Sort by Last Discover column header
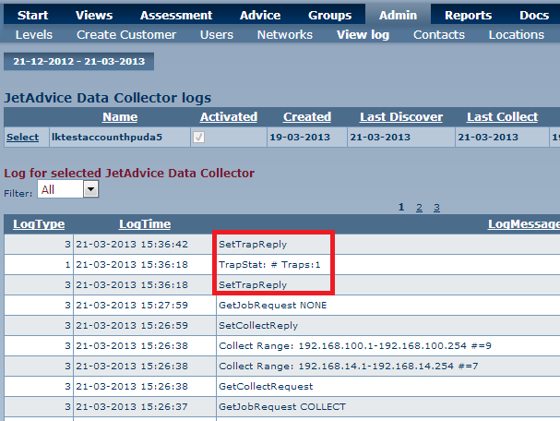560x421 pixels. pyautogui.click(x=400, y=117)
